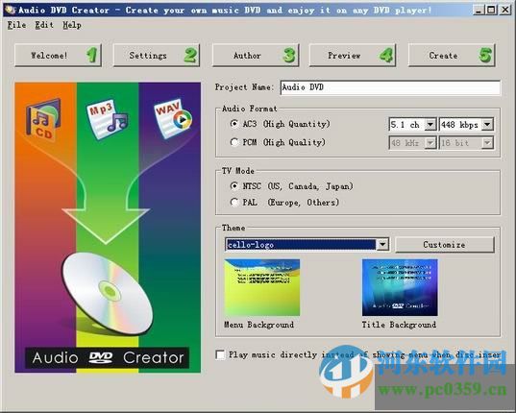Click the Customize theme button
The image size is (516, 413).
[445, 245]
